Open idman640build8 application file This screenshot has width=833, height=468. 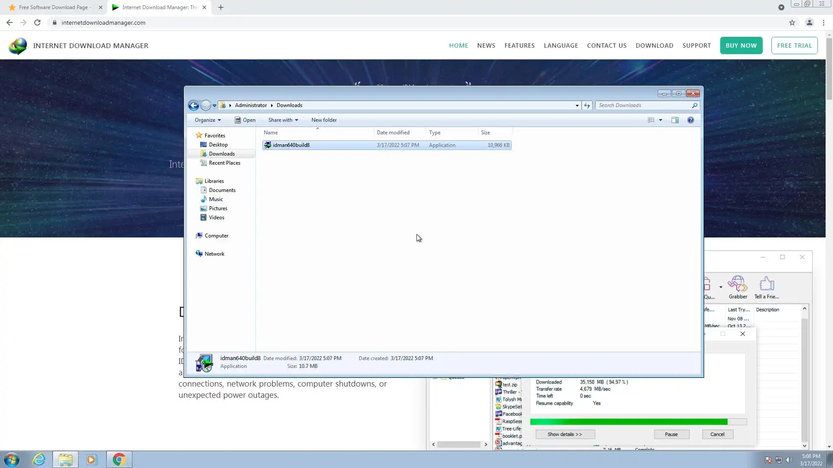click(x=291, y=145)
